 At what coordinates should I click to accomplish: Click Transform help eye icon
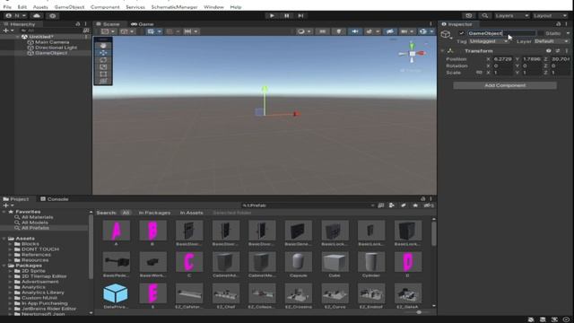tap(548, 51)
